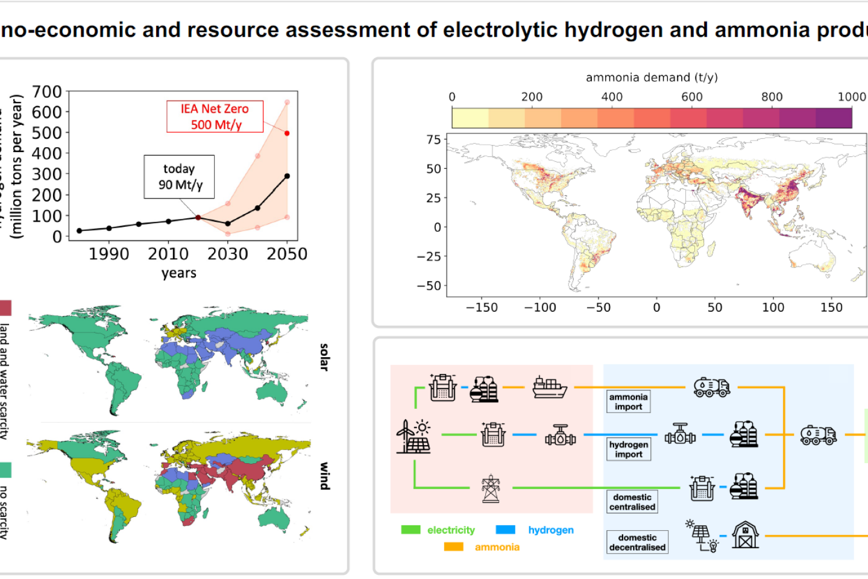Click the 'hydrogen' legend text
Image resolution: width=868 pixels, height=579 pixels.
coord(551,530)
